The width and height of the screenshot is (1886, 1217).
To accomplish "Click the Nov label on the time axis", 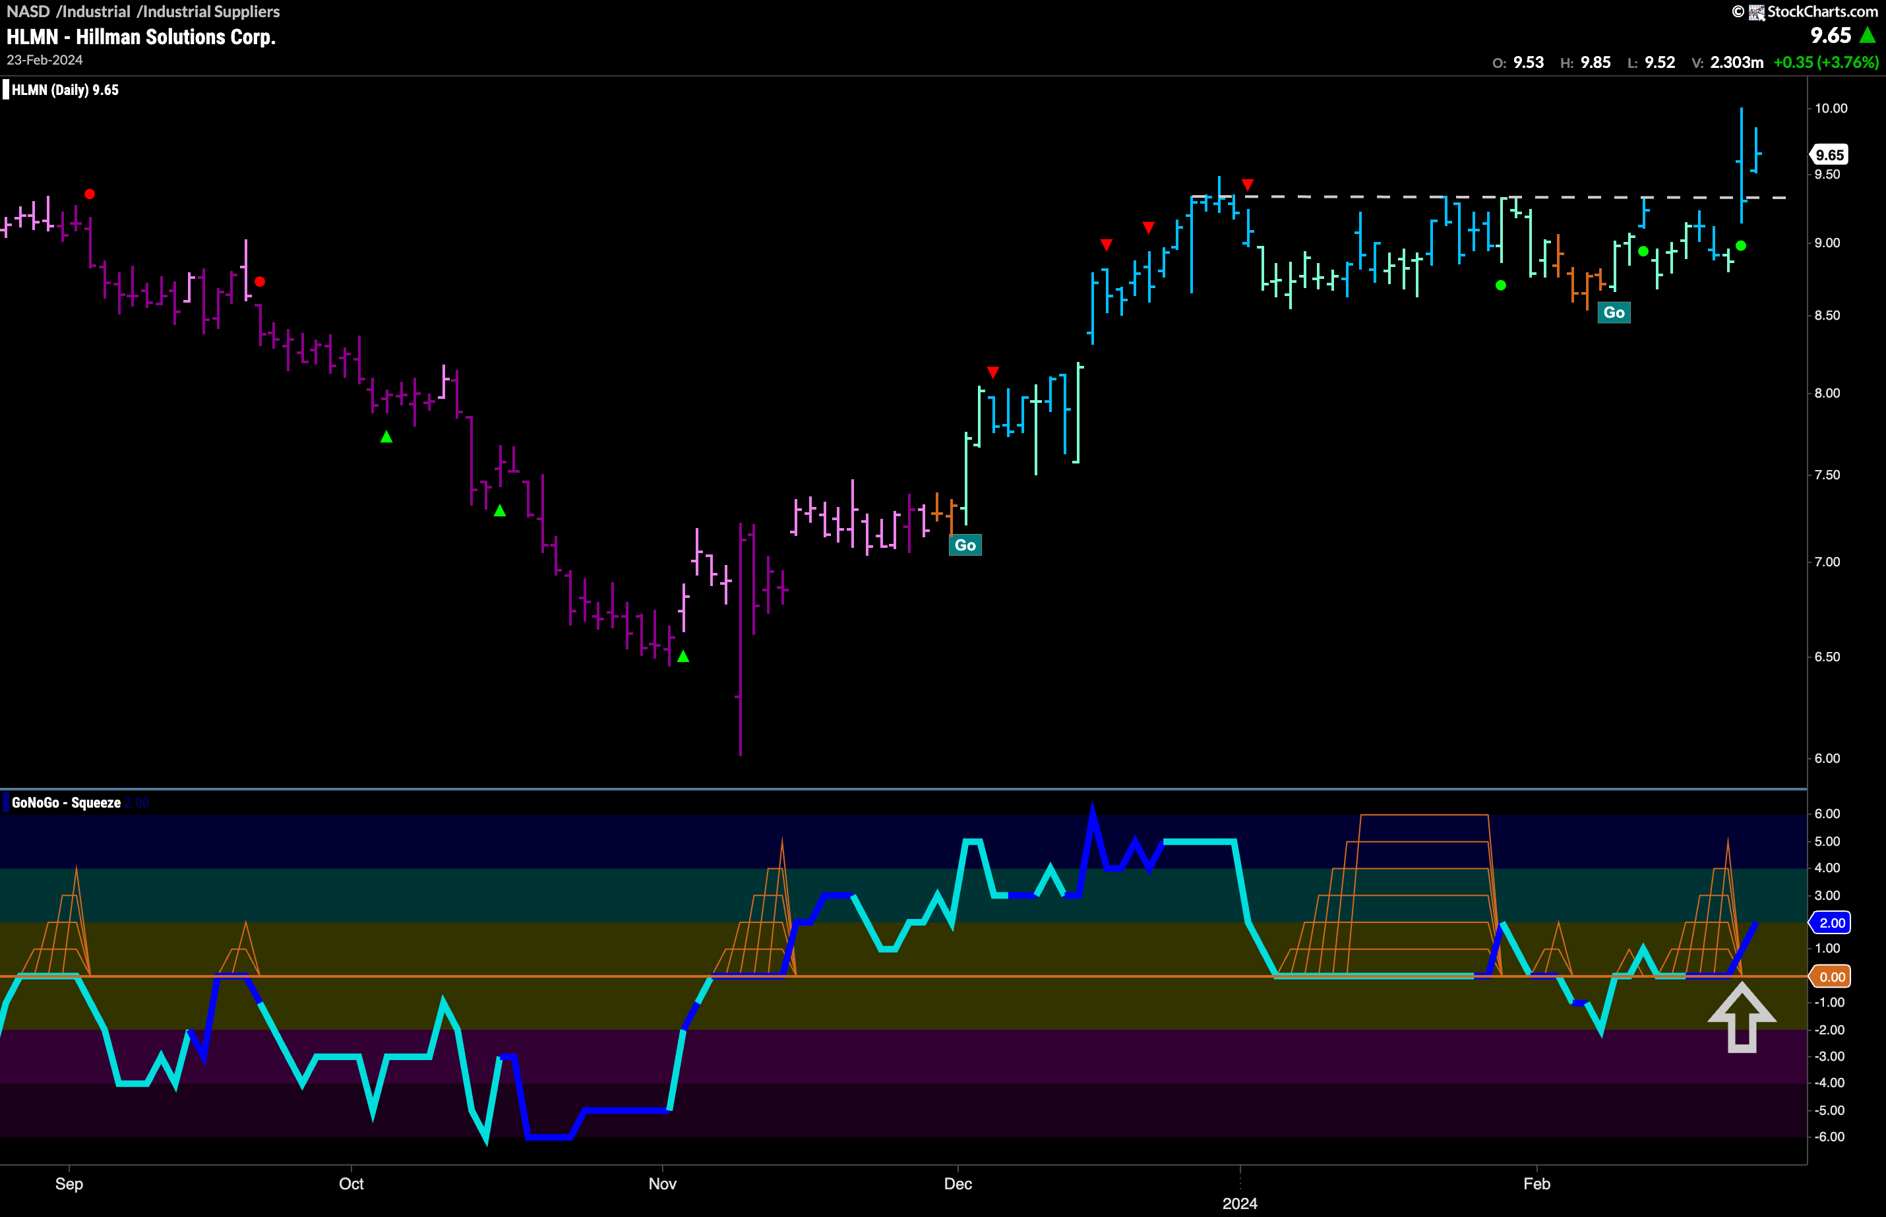I will tap(662, 1184).
